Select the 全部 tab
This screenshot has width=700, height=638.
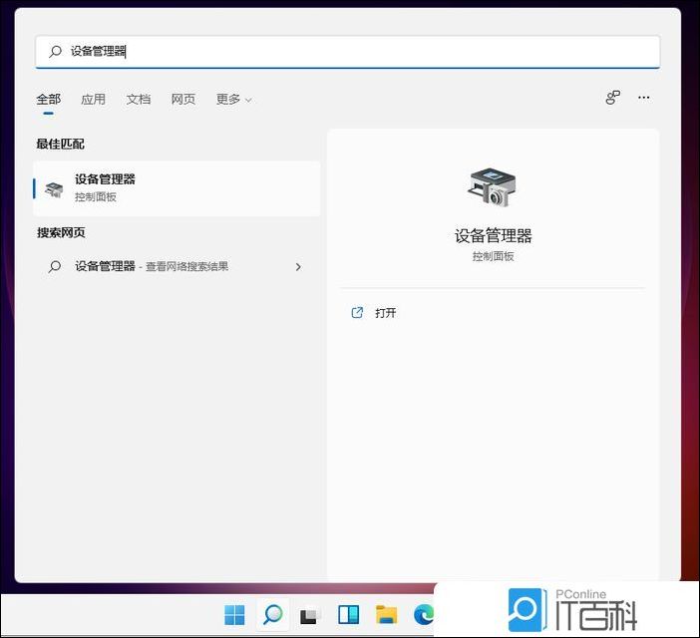coord(48,100)
